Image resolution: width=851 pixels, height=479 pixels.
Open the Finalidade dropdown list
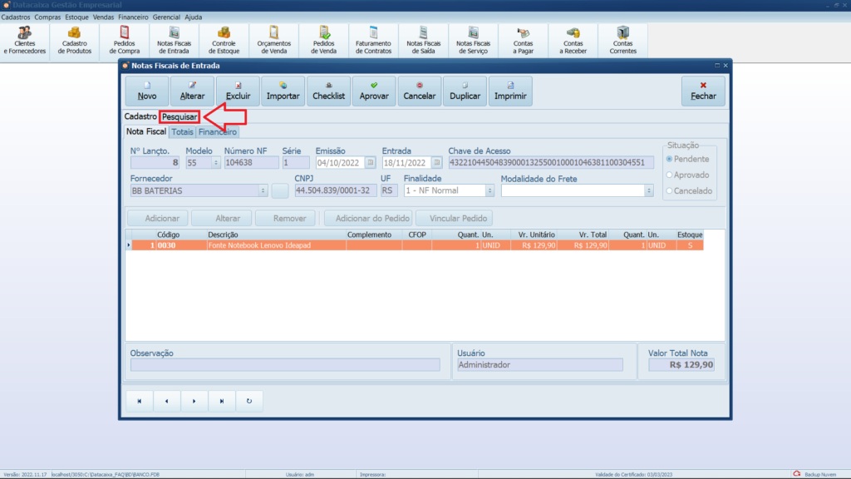[489, 190]
